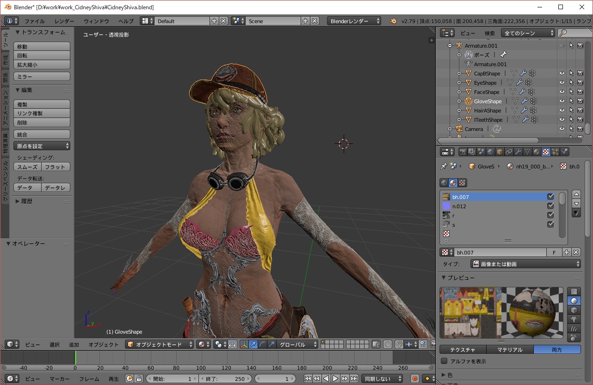The height and width of the screenshot is (385, 593).
Task: Switch to the Particles properties tab
Action: click(555, 152)
